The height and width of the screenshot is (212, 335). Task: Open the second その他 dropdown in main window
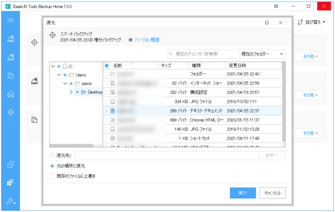[310, 95]
